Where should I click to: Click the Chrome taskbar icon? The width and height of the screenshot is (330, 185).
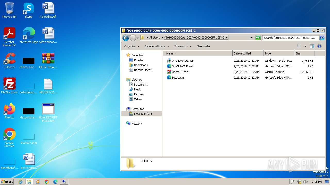pos(47,182)
